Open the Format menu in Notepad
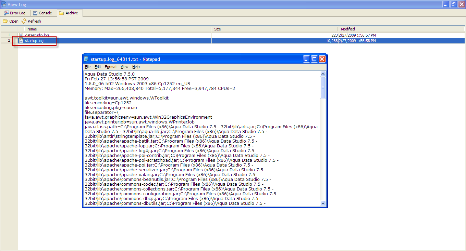 (x=111, y=67)
